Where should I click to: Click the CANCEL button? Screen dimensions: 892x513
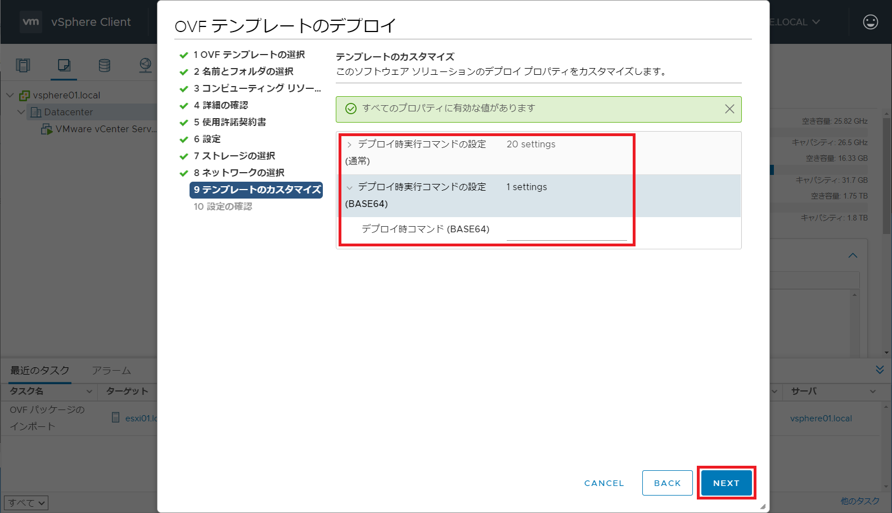[x=604, y=483]
